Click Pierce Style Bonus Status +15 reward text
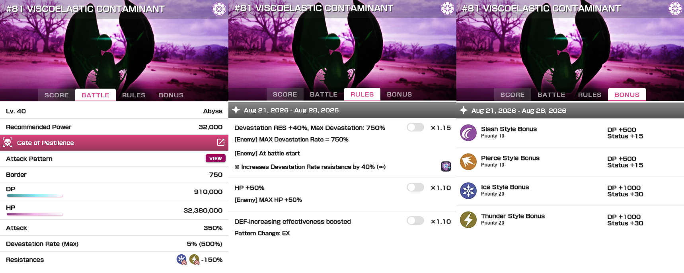 point(625,165)
